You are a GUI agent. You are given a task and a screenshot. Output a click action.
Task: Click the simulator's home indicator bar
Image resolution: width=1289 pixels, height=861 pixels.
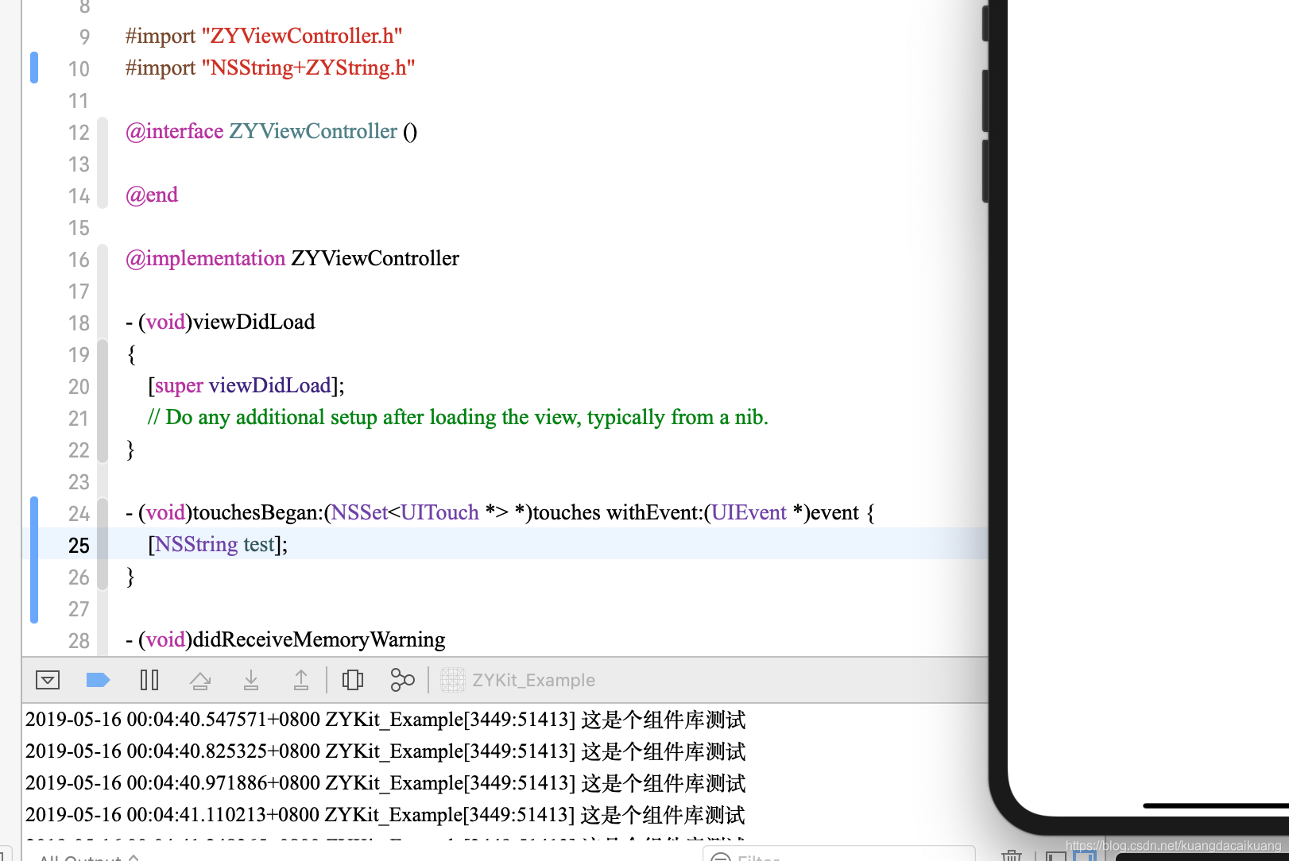(x=1216, y=806)
